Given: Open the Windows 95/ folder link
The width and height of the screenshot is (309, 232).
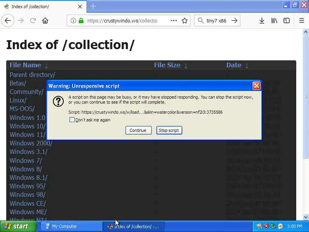Looking at the screenshot, I should click(27, 186).
